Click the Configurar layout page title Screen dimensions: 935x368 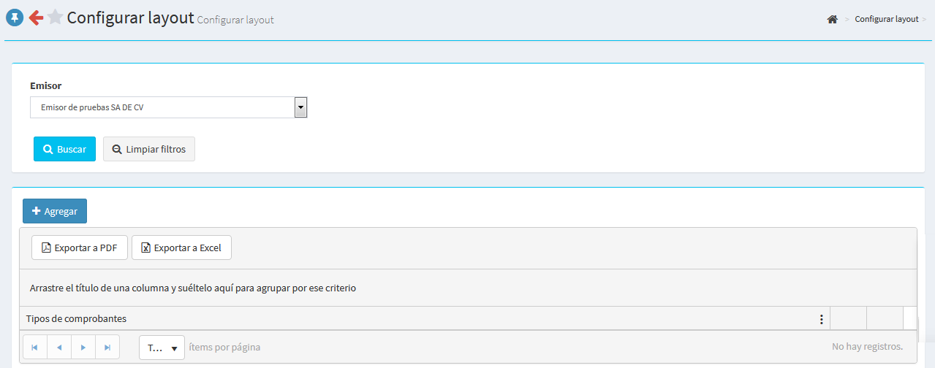tap(130, 18)
